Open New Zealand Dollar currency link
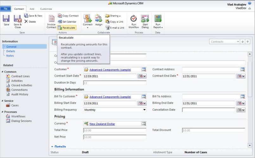 click(102, 124)
